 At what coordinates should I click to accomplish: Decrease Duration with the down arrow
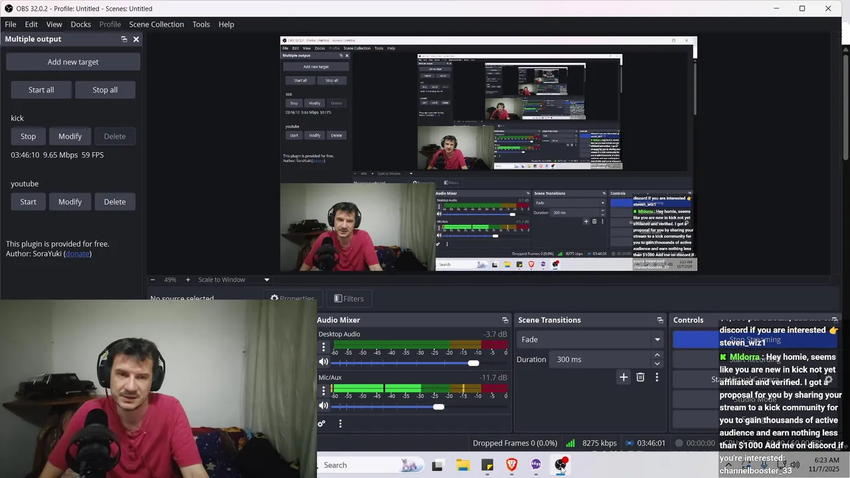coord(657,363)
